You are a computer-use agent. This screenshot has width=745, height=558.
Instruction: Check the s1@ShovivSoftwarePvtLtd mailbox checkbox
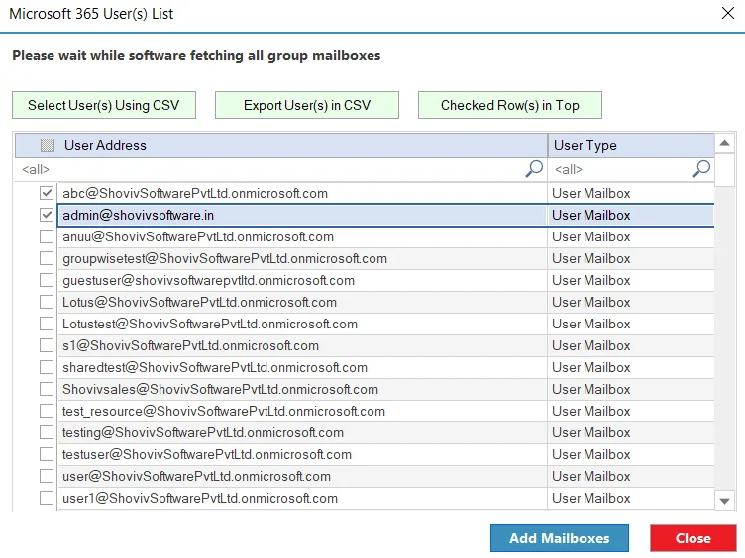[47, 345]
